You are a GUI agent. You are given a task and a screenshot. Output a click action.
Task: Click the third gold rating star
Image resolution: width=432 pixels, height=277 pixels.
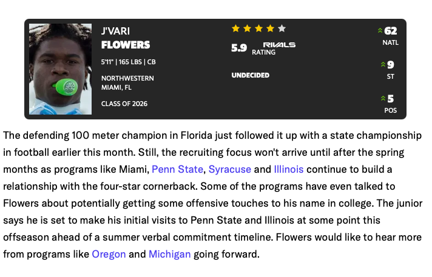(x=258, y=28)
